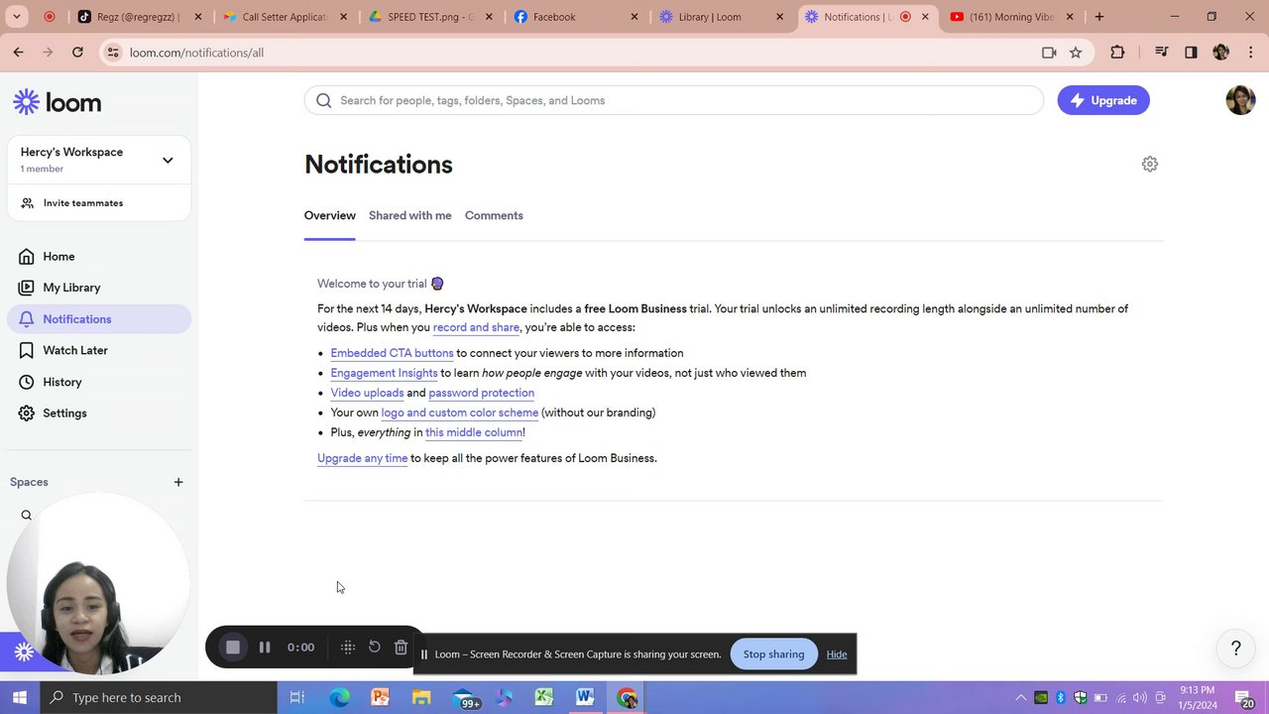Open Windows Start menu
The image size is (1269, 714).
point(20,697)
